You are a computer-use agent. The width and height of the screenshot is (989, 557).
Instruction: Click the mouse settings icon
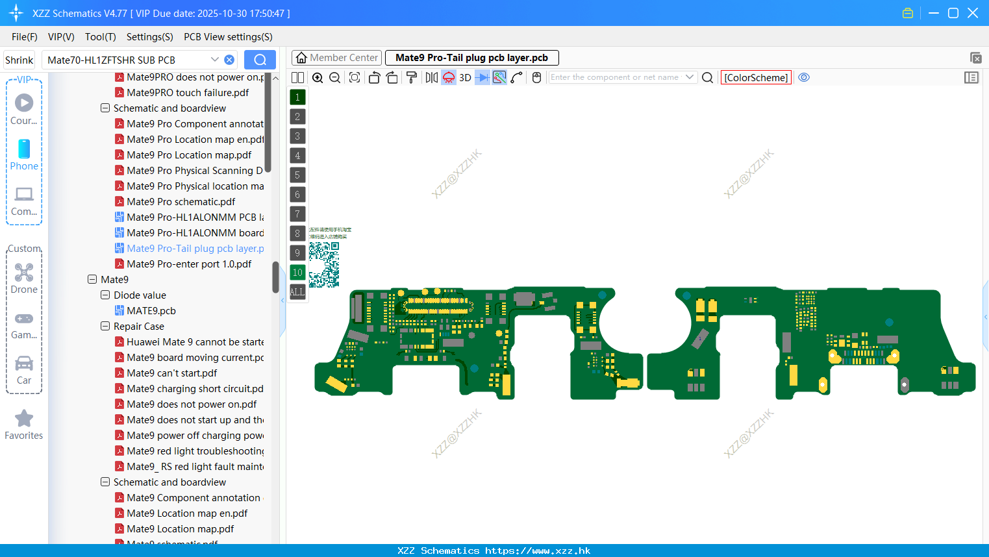pos(536,78)
